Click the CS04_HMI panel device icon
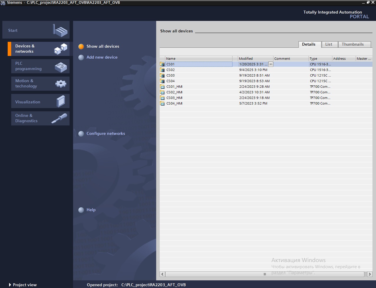 coord(162,103)
